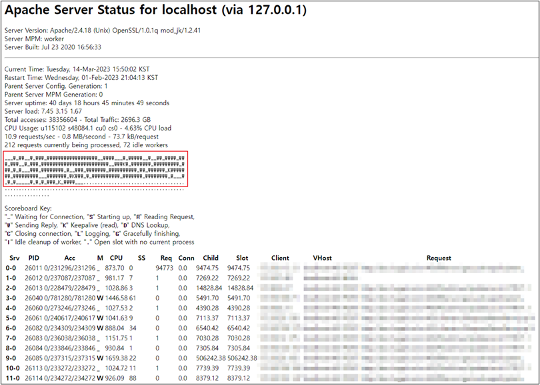Click PID cell '26012'
Image resolution: width=540 pixels, height=385 pixels.
[x=33, y=278]
